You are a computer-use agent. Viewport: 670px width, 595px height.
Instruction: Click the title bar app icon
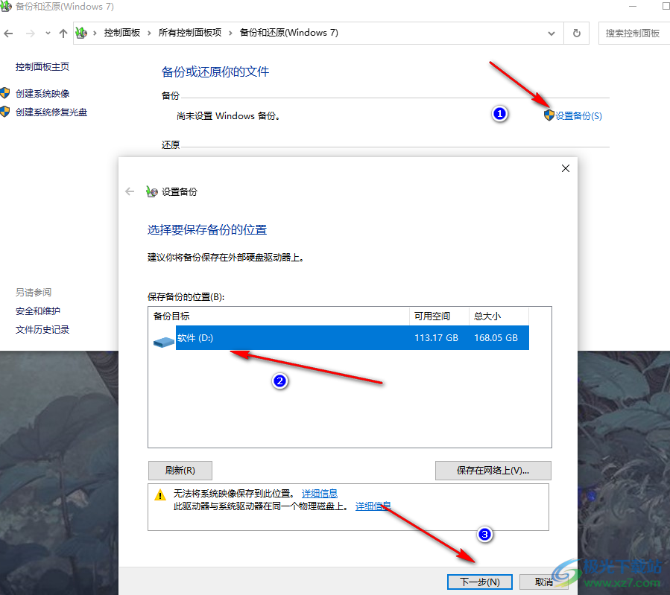tap(5, 6)
